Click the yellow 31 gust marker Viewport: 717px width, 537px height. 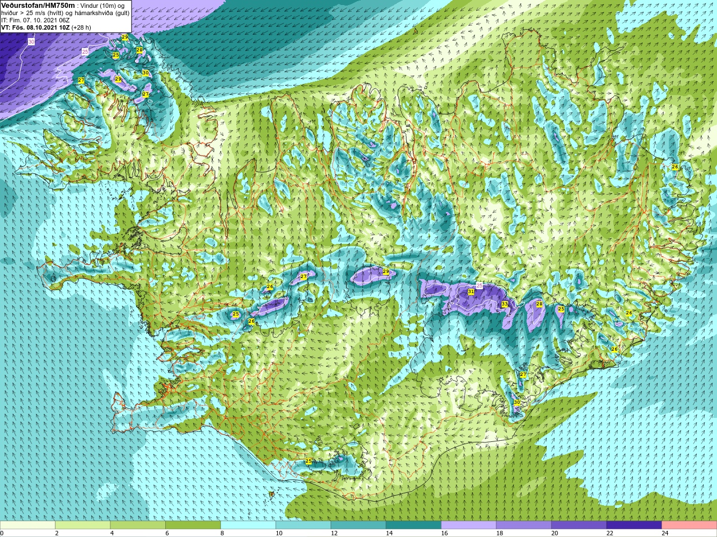pyautogui.click(x=471, y=292)
